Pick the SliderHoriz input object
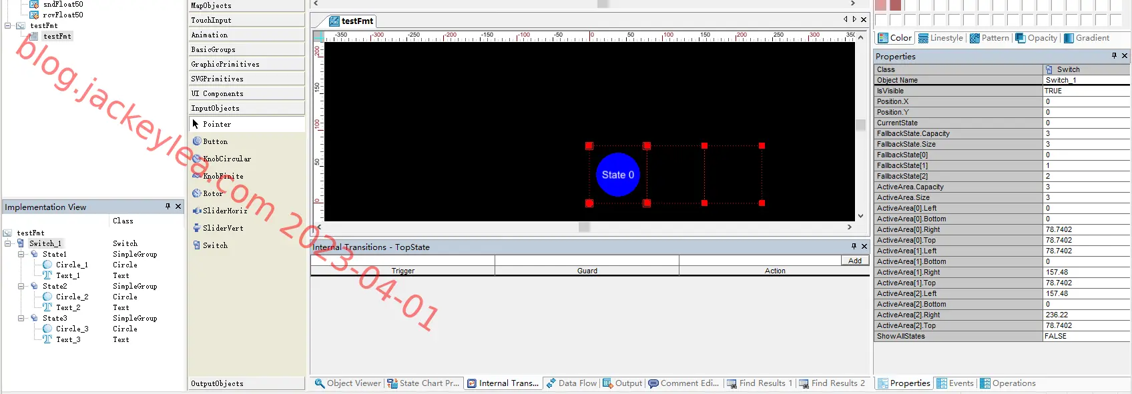Image resolution: width=1132 pixels, height=394 pixels. [224, 211]
